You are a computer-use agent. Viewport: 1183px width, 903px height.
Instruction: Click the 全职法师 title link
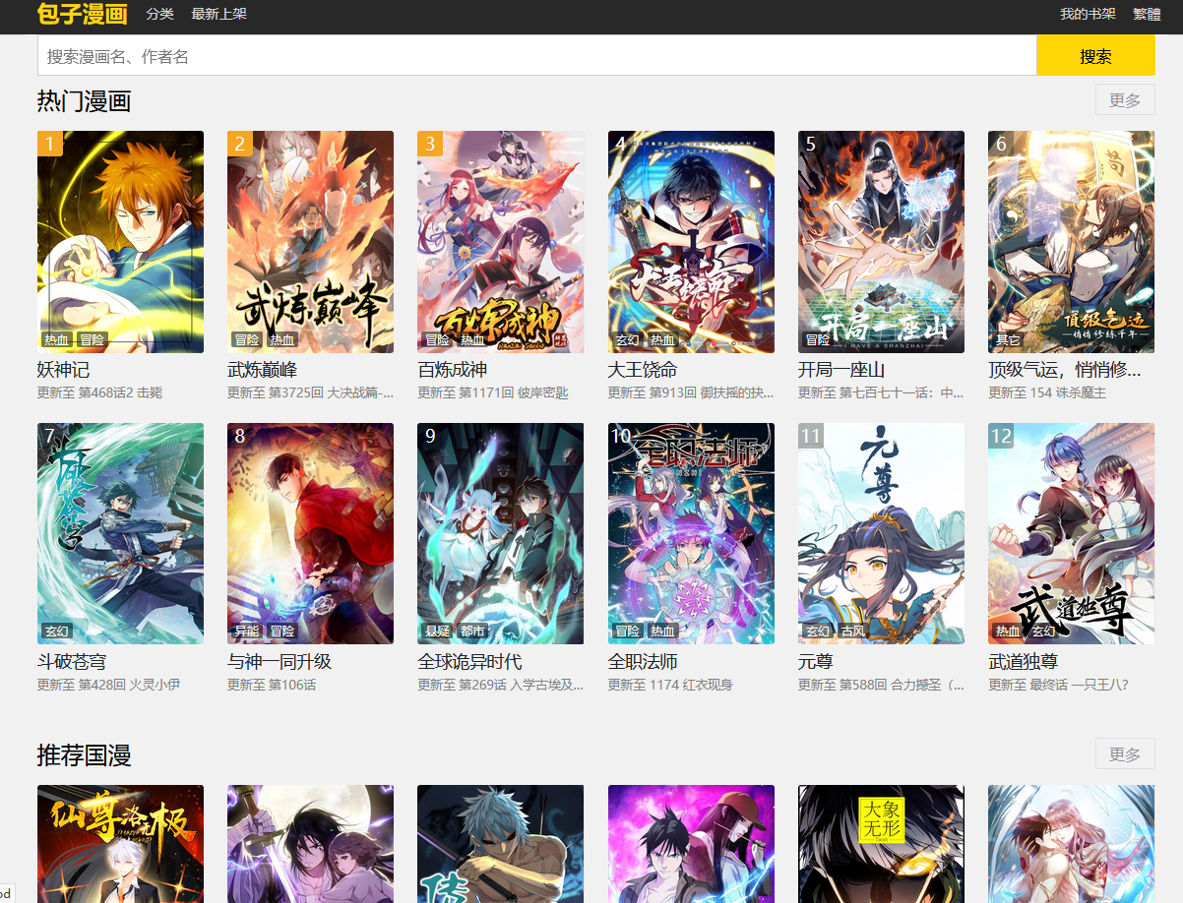[643, 662]
